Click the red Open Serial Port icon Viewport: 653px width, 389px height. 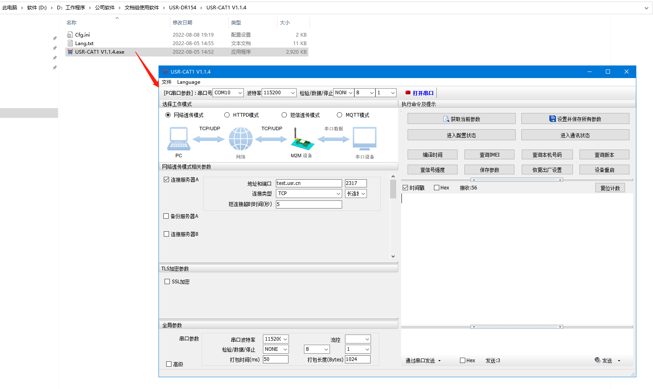tap(408, 93)
